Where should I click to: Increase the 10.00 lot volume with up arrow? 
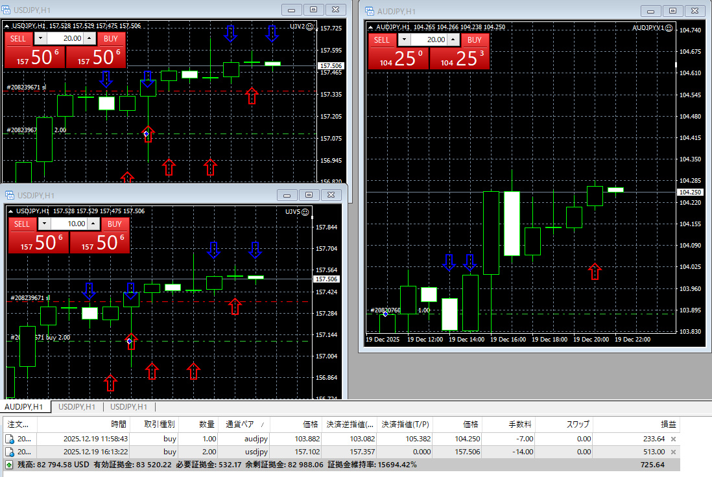tap(92, 224)
